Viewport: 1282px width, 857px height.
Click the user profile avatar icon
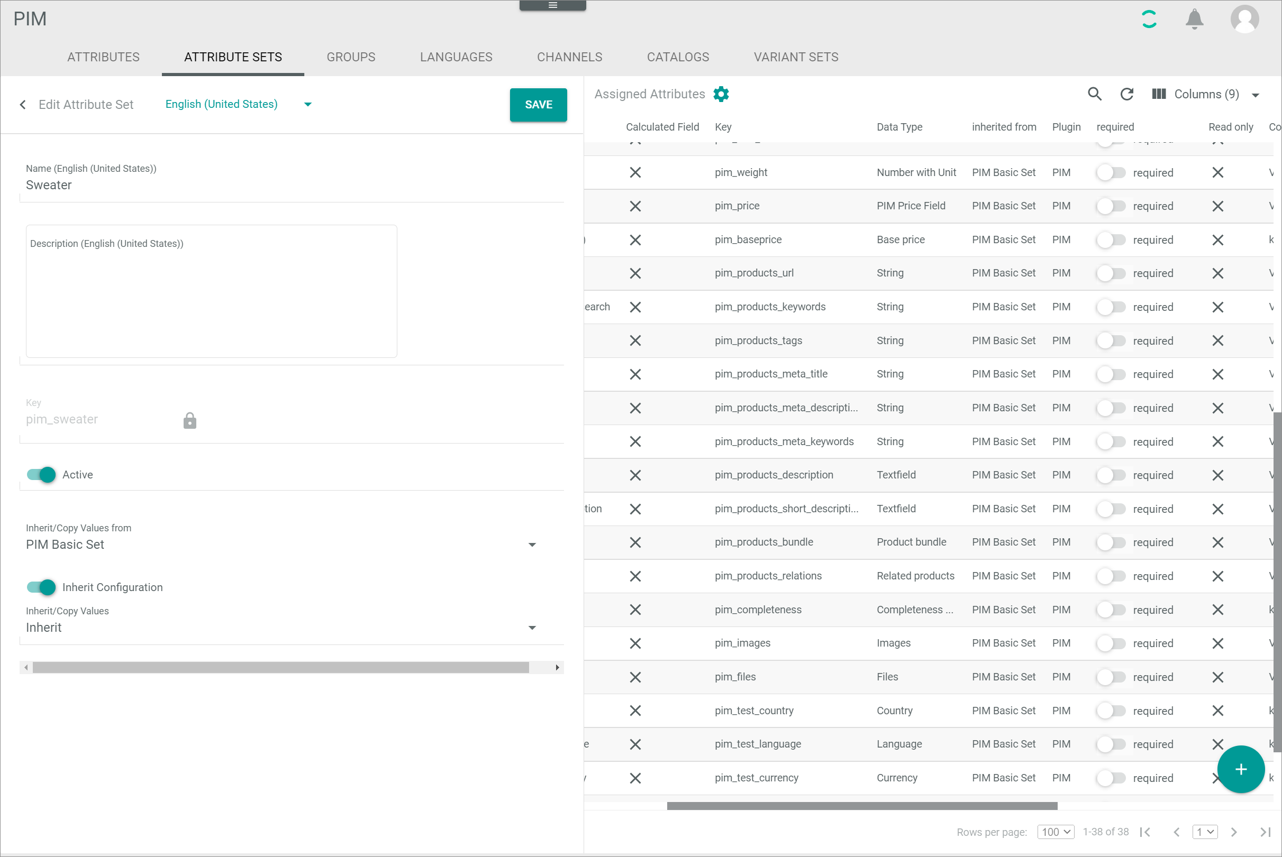click(1244, 19)
